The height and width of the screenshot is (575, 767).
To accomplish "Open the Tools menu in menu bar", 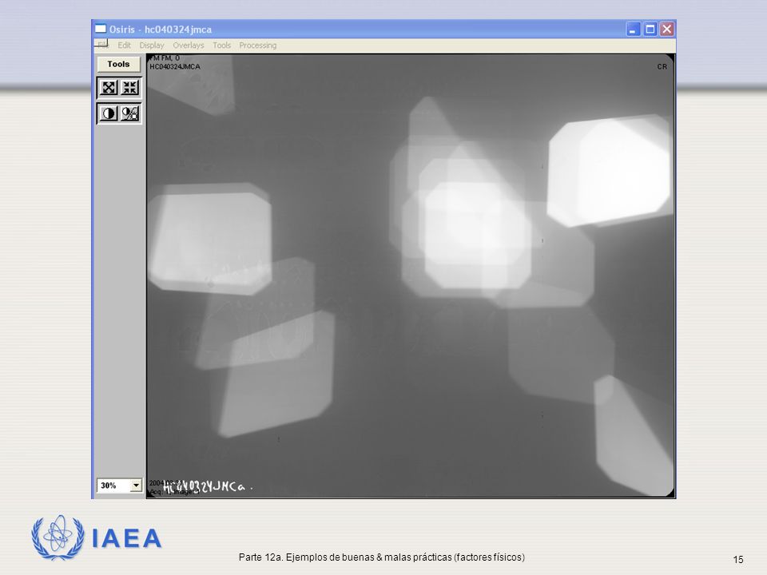I will click(x=221, y=45).
